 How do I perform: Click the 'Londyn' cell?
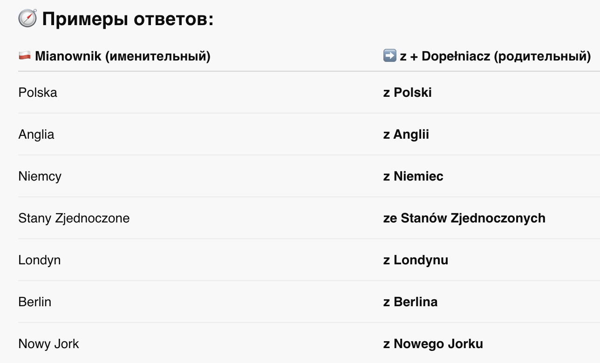coord(40,260)
